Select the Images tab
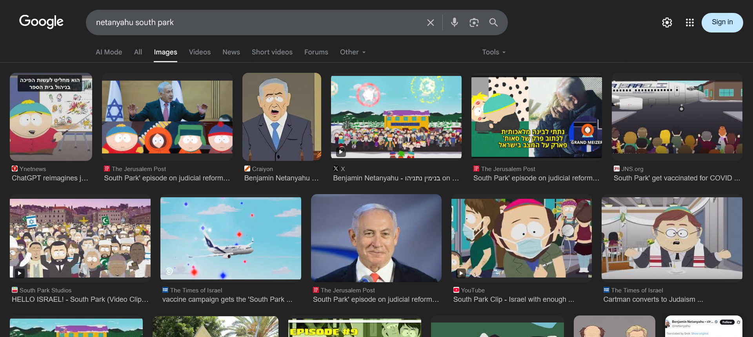This screenshot has width=753, height=337. (x=166, y=52)
